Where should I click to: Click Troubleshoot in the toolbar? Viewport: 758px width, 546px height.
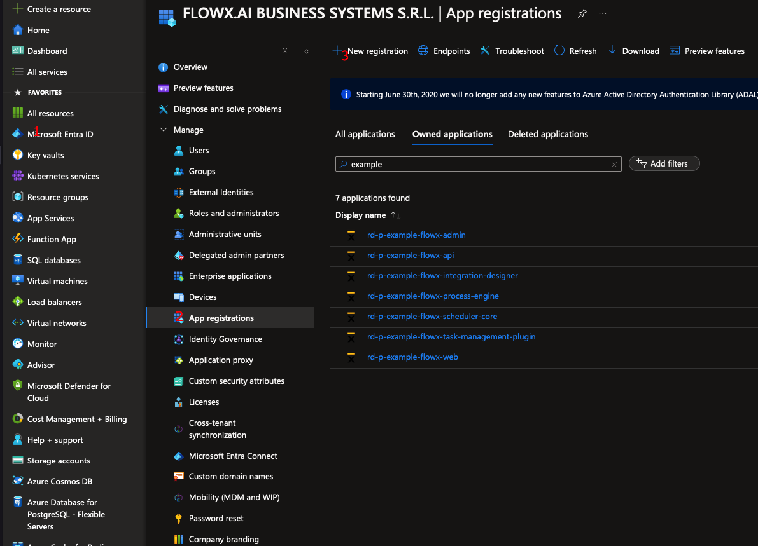[x=512, y=51]
